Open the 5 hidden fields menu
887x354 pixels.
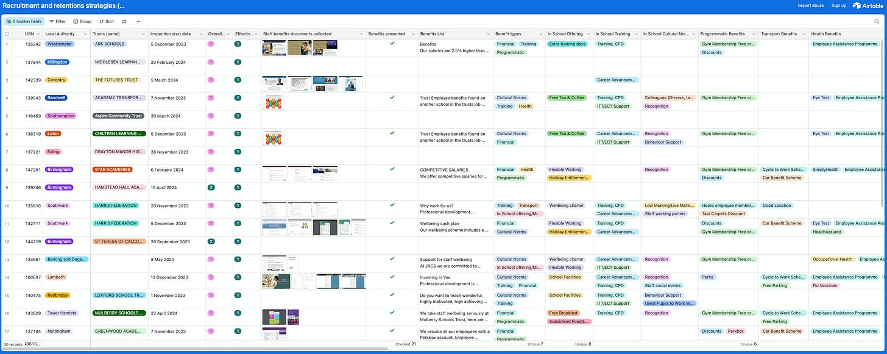tap(23, 21)
